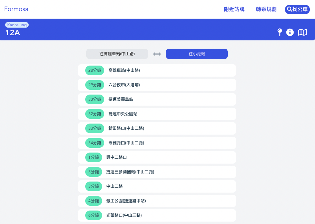Open the route info icon
The image size is (315, 224).
(x=290, y=32)
